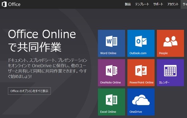Launch the OneNote Online tile
The width and height of the screenshot is (187, 118).
[x=111, y=73]
